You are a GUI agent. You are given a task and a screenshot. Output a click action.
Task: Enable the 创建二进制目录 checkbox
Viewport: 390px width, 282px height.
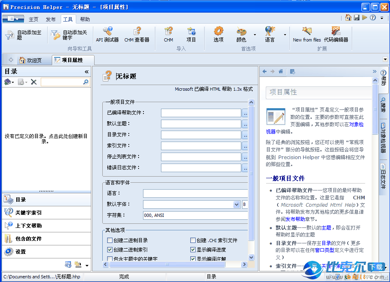110,240
